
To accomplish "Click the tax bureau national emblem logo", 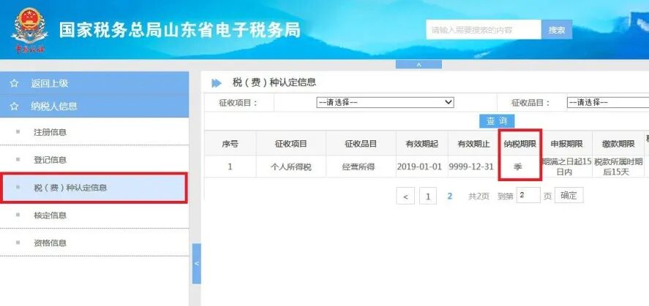I will pyautogui.click(x=29, y=30).
